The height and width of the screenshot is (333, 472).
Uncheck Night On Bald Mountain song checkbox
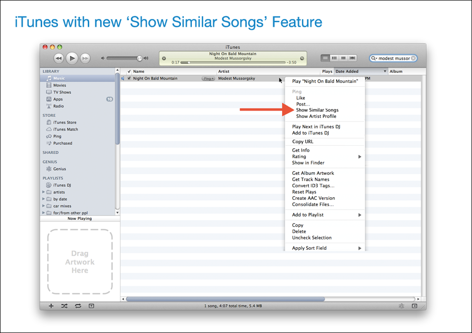coord(129,78)
